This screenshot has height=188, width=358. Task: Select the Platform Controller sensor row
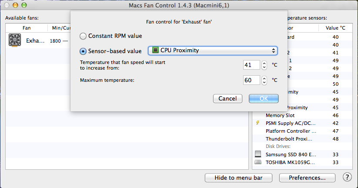[302, 131]
